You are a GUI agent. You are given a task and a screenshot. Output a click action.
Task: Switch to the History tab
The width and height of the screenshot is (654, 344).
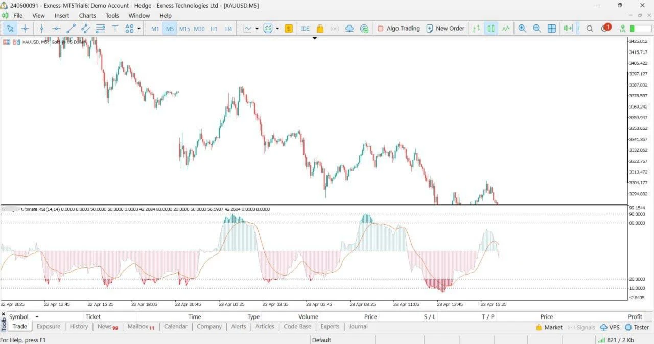click(x=79, y=327)
